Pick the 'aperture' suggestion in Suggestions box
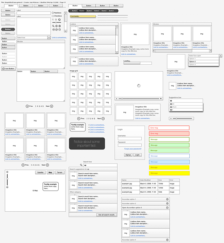The width and height of the screenshot is (224, 243). [186, 107]
